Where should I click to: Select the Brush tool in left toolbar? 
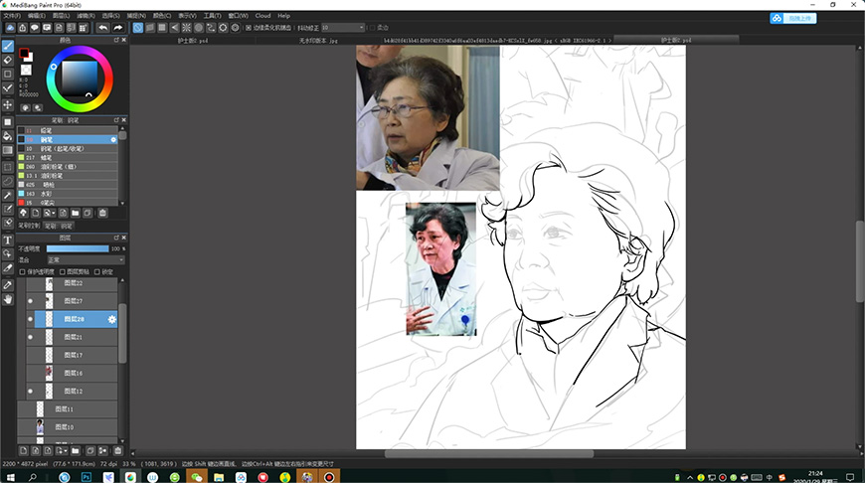coord(8,47)
